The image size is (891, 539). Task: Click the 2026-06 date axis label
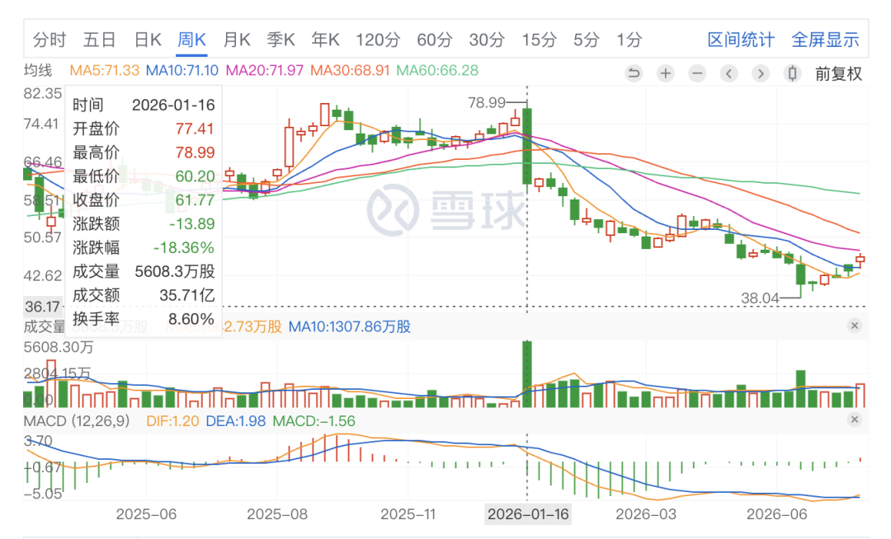777,514
